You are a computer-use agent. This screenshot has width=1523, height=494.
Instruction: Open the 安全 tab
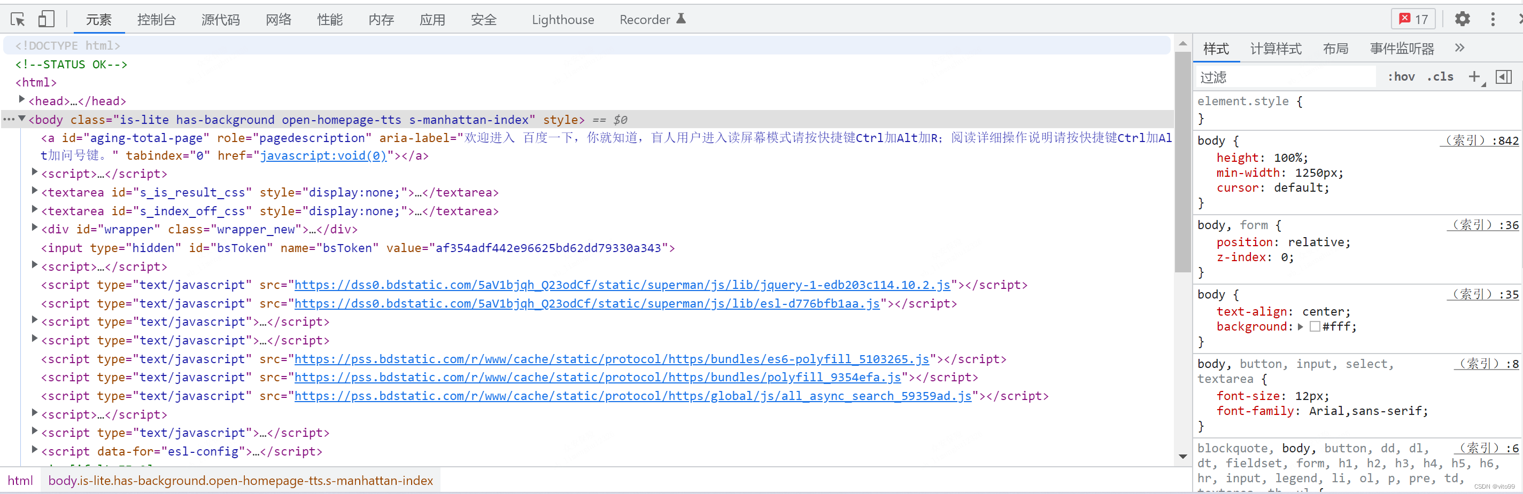click(x=484, y=20)
